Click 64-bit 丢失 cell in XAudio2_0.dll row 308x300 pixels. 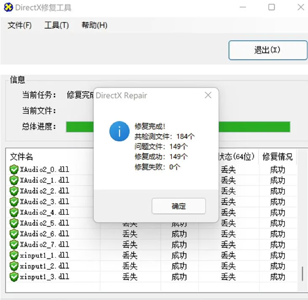[228, 170]
